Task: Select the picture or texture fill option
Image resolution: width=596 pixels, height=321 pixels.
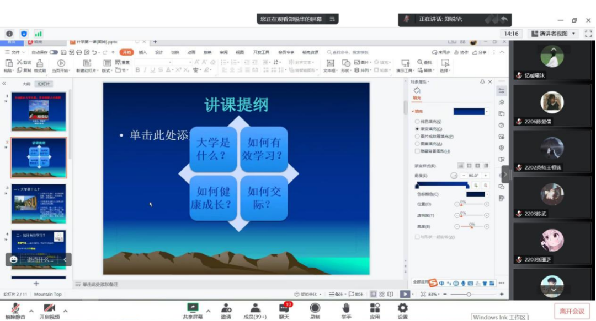Action: click(x=417, y=136)
